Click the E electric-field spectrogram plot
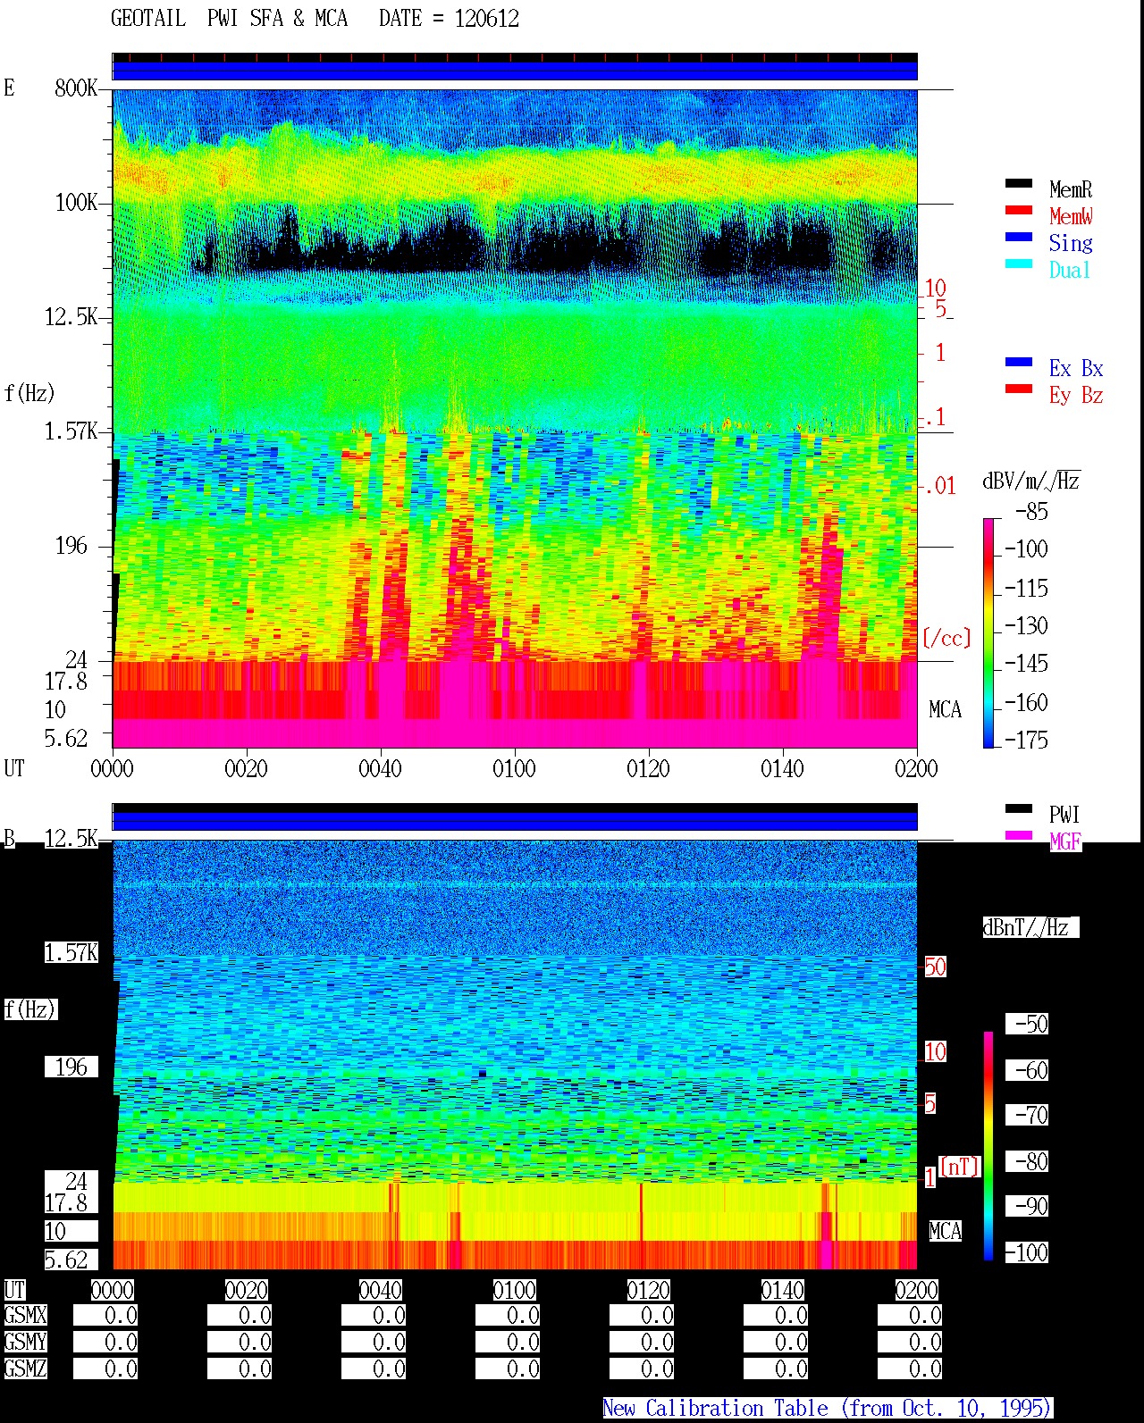Image resolution: width=1144 pixels, height=1423 pixels. click(515, 418)
